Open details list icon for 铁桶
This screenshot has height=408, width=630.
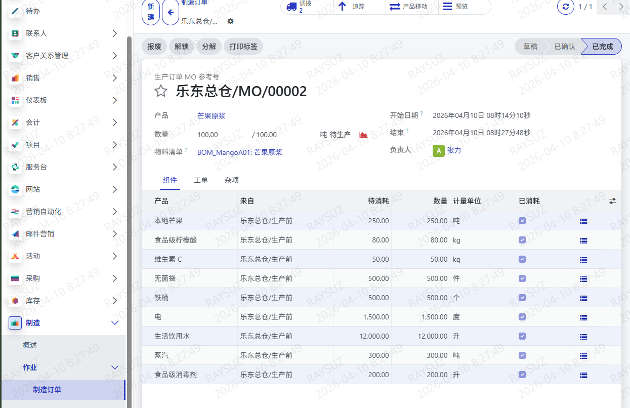click(583, 298)
